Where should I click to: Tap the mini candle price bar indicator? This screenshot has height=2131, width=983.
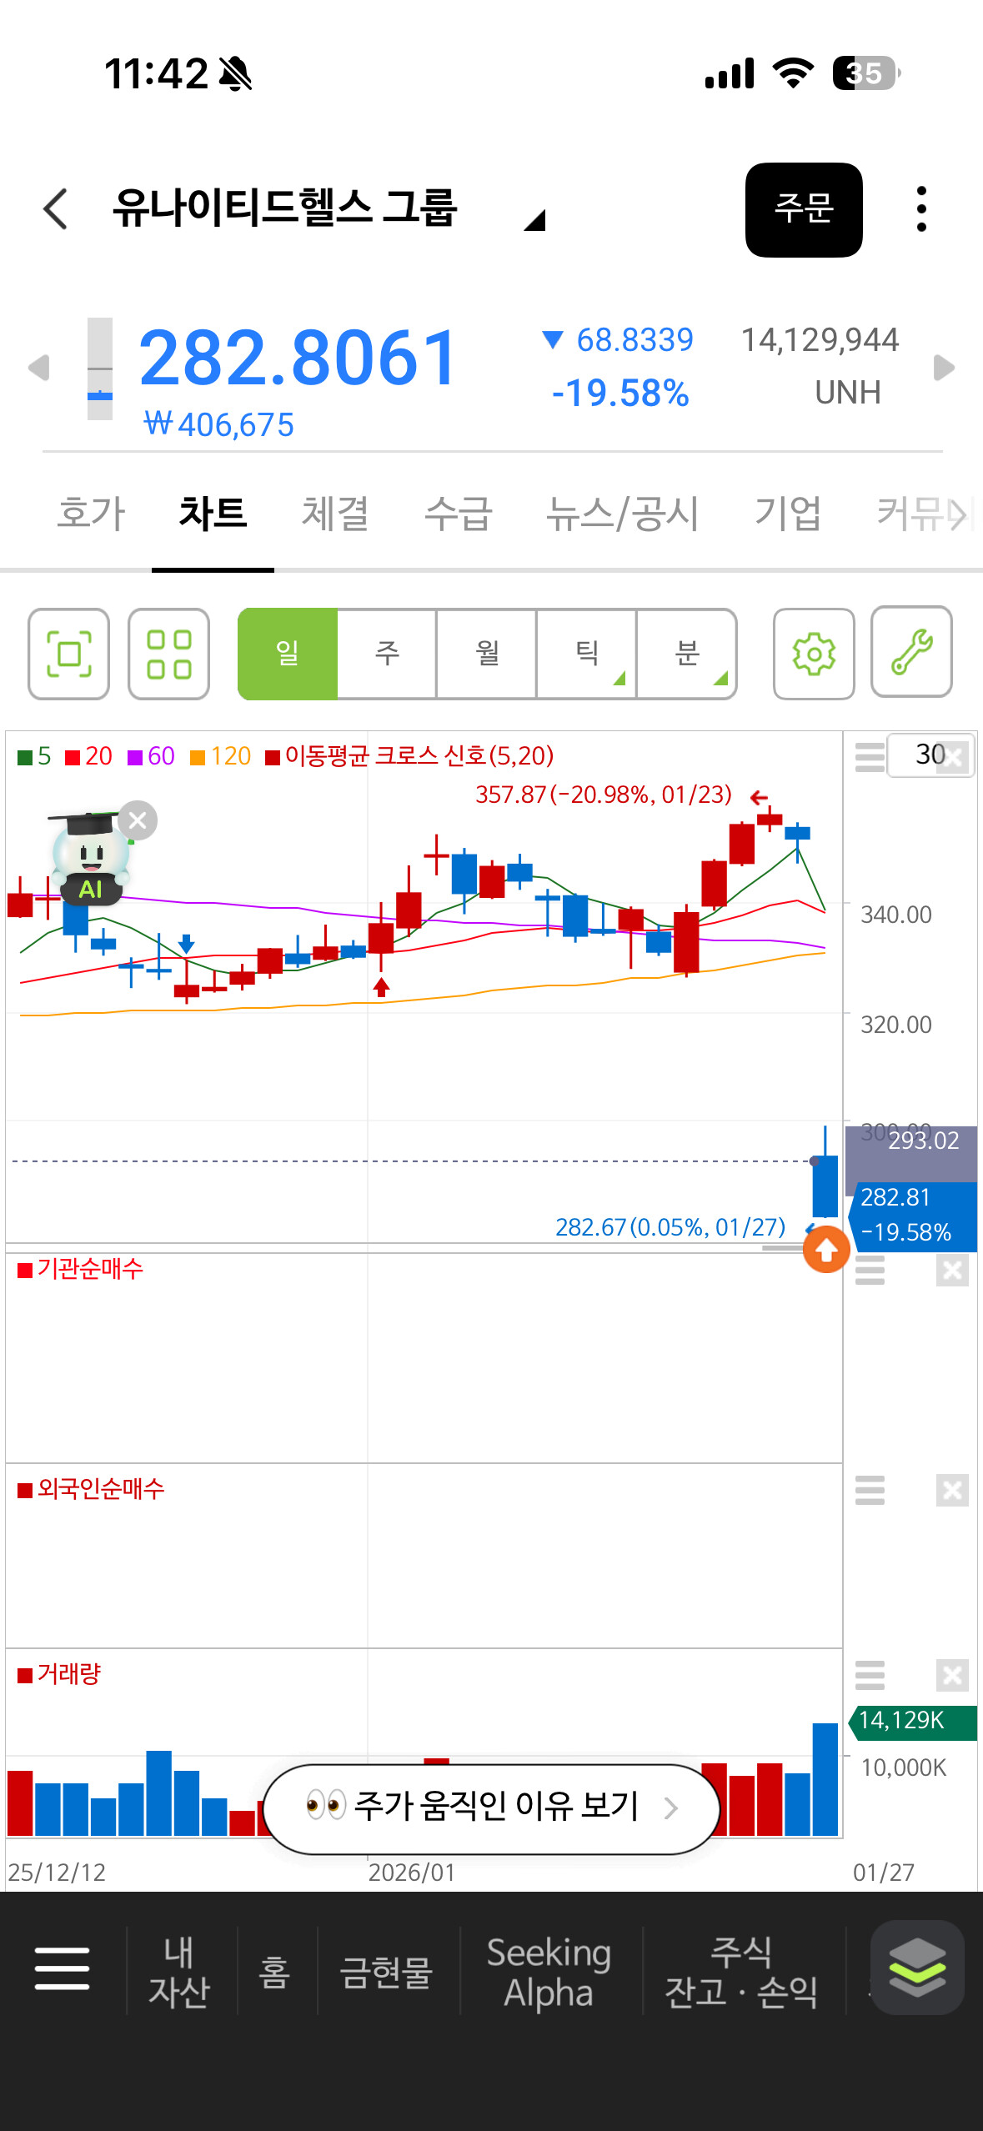[100, 369]
